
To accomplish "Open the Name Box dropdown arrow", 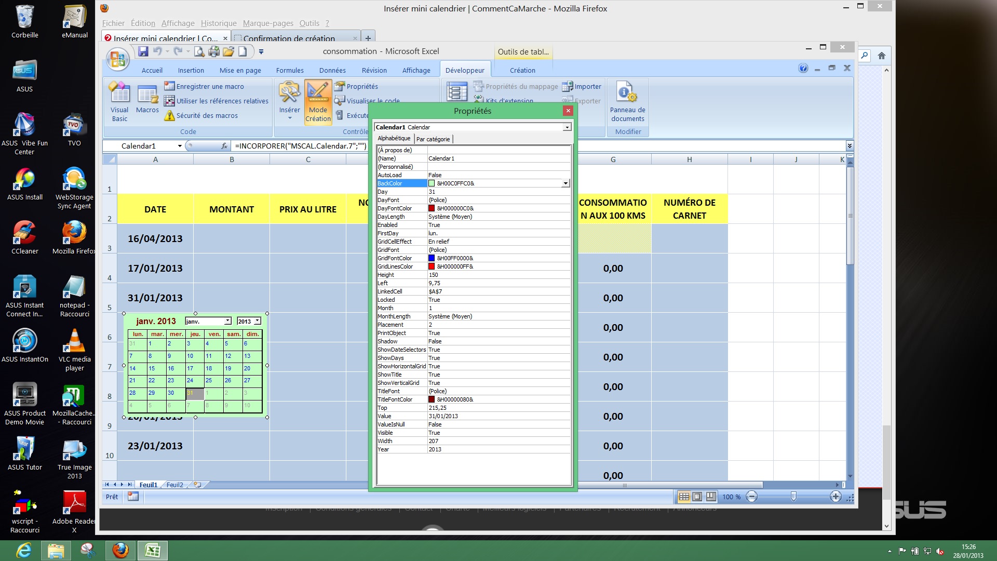I will pyautogui.click(x=180, y=146).
